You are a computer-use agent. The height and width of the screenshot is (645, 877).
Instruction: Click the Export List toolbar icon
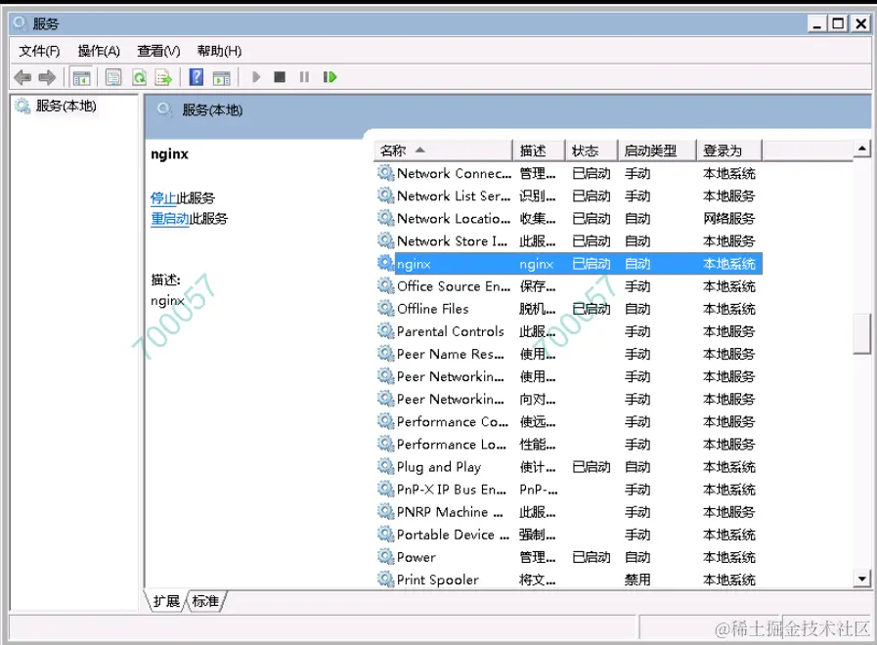163,77
